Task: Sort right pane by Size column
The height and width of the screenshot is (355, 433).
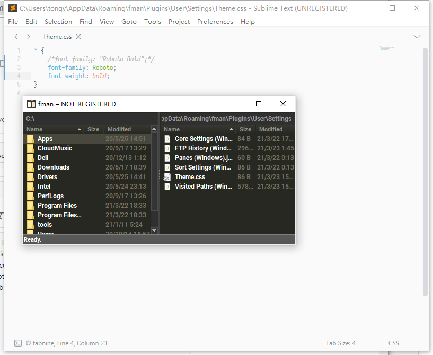Action: 245,129
